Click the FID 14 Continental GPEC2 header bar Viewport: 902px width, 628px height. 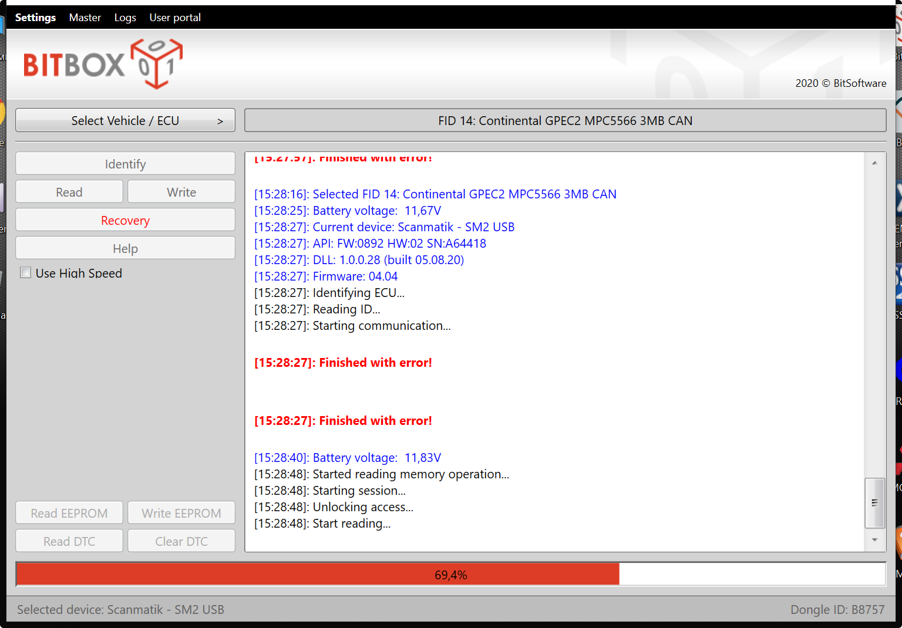pyautogui.click(x=565, y=120)
